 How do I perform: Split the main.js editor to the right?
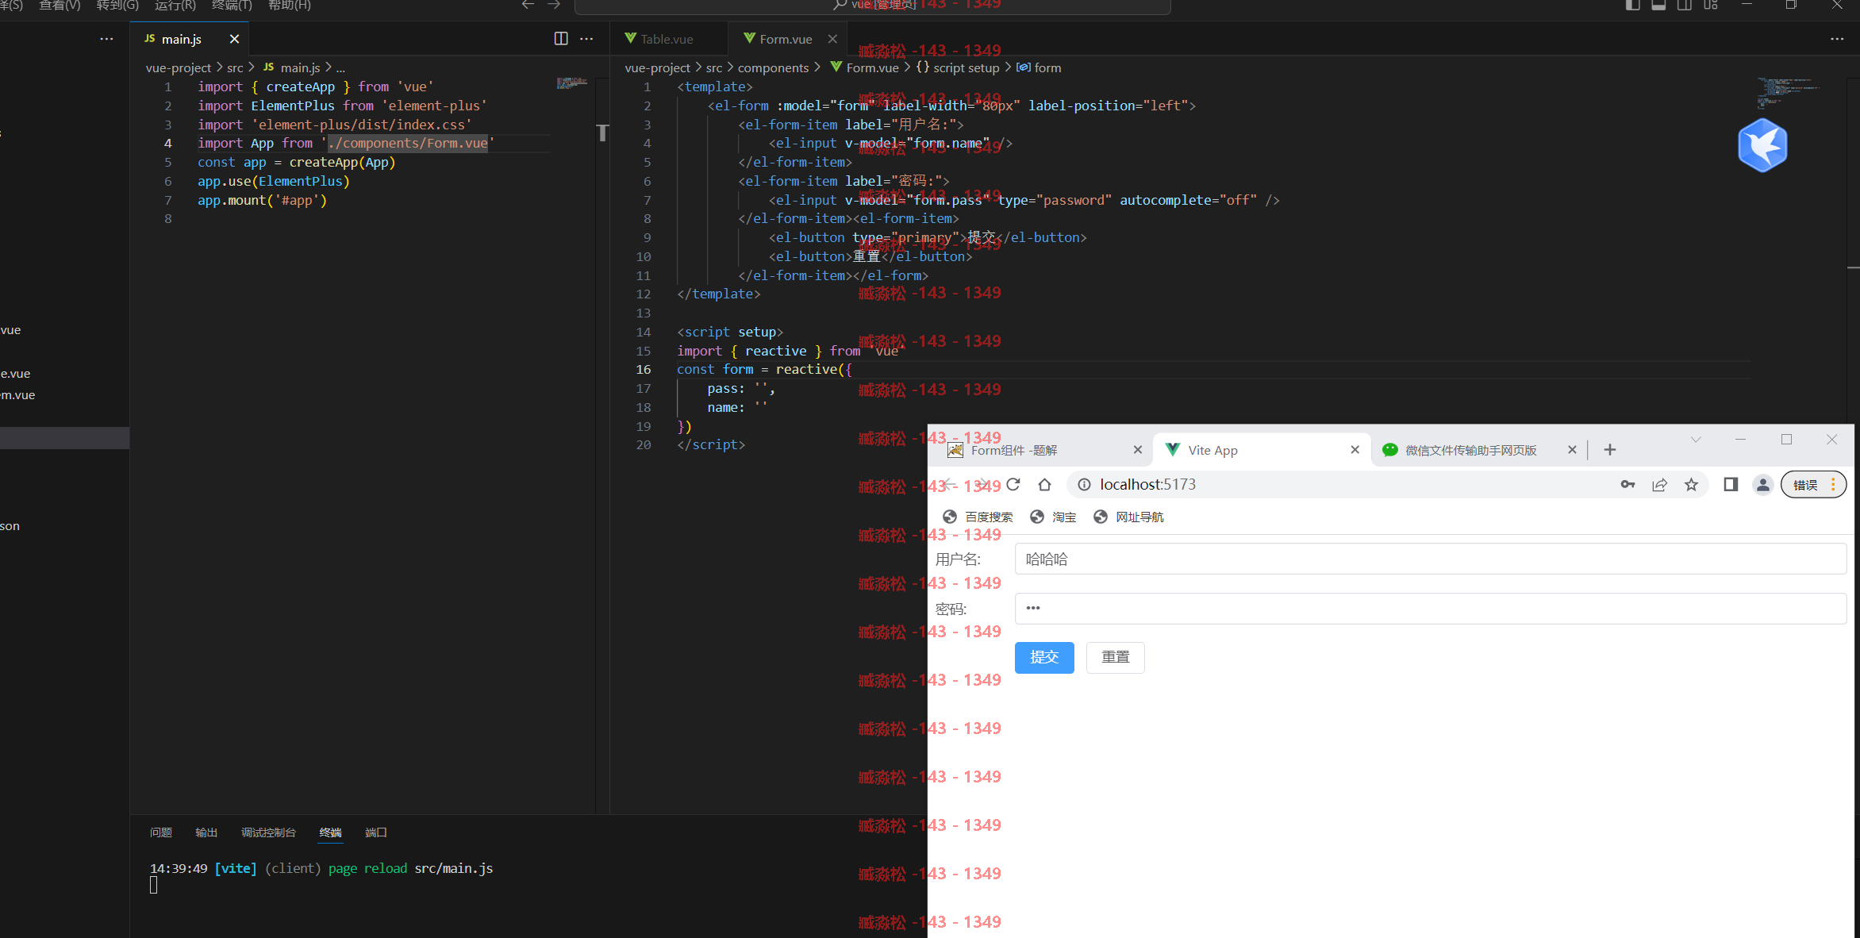561,39
